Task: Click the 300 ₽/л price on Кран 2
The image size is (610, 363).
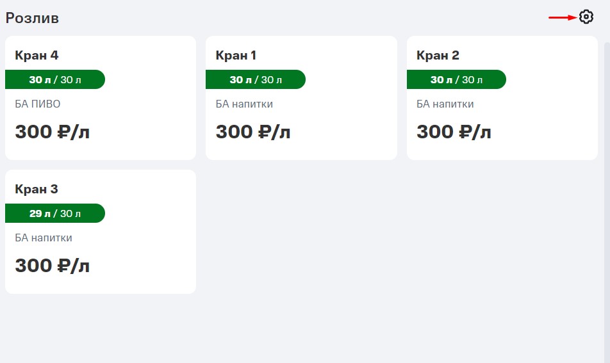Action: [x=454, y=132]
